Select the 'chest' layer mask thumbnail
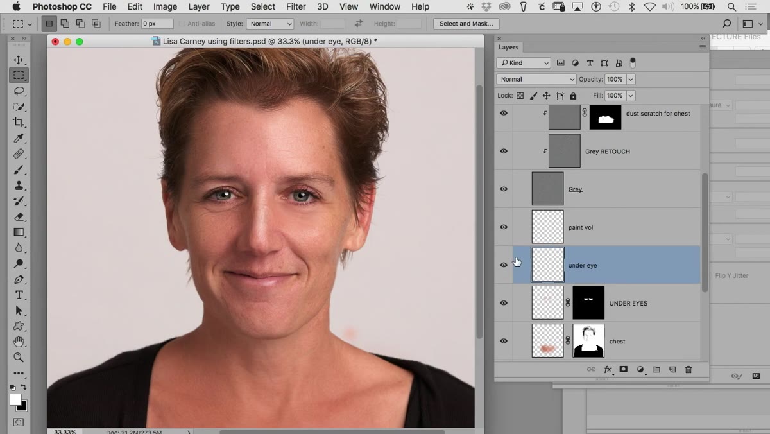This screenshot has width=770, height=434. click(588, 341)
